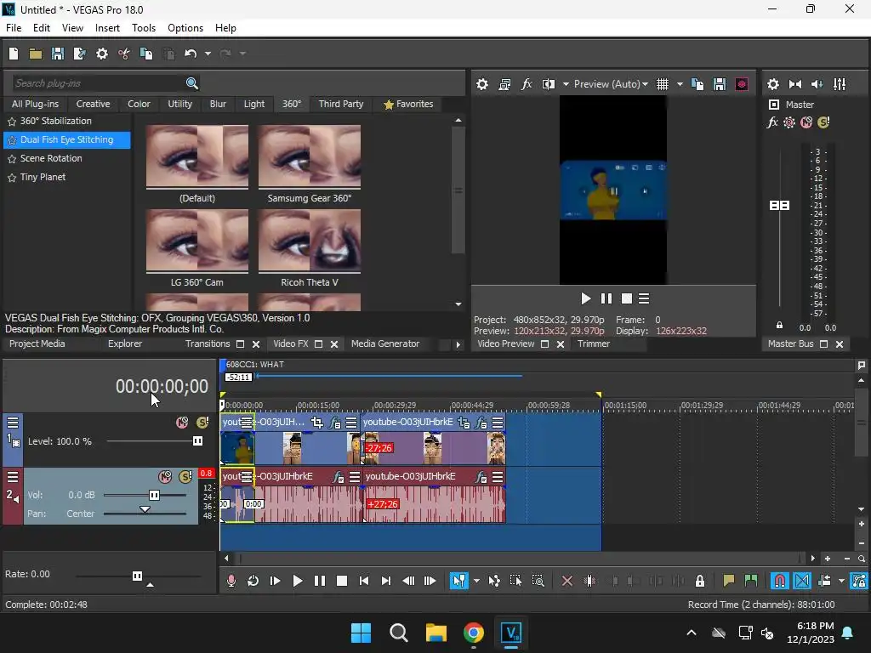Click the Copy icon in main toolbar
The width and height of the screenshot is (871, 653).
pyautogui.click(x=146, y=54)
